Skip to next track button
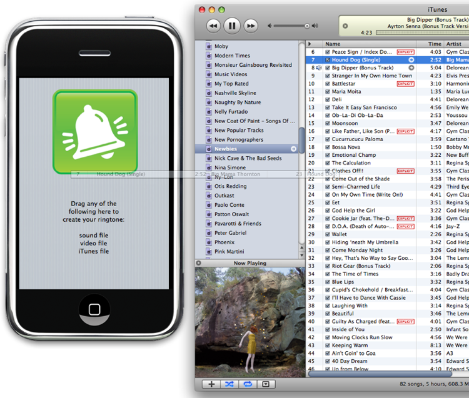The image size is (469, 398). [251, 26]
